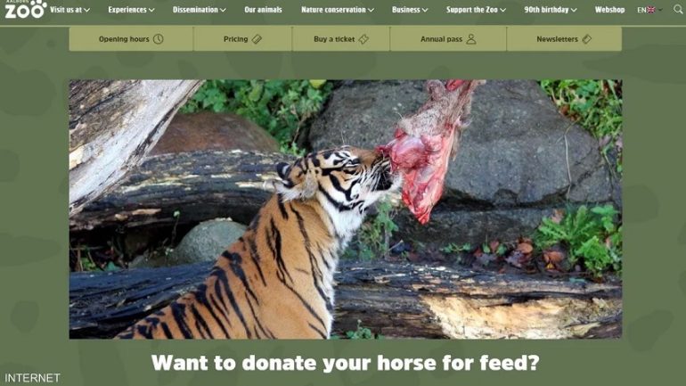Expand the Visit us at menu
Viewport: 686px width, 386px height.
point(69,10)
